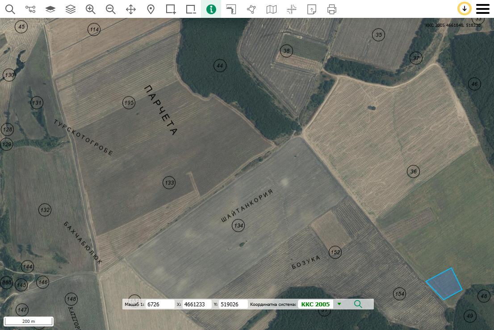Screen dimensions: 494x330
Task: Click the location pin tool
Action: coord(151,9)
